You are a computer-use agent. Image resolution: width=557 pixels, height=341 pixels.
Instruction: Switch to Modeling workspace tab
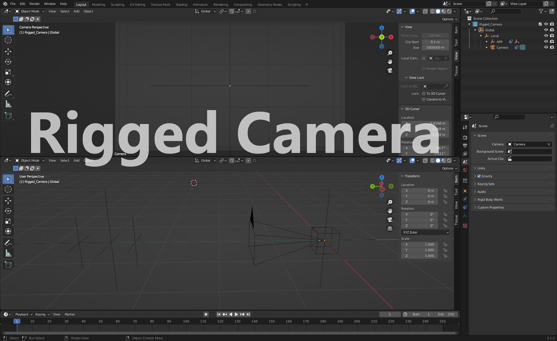click(x=98, y=4)
